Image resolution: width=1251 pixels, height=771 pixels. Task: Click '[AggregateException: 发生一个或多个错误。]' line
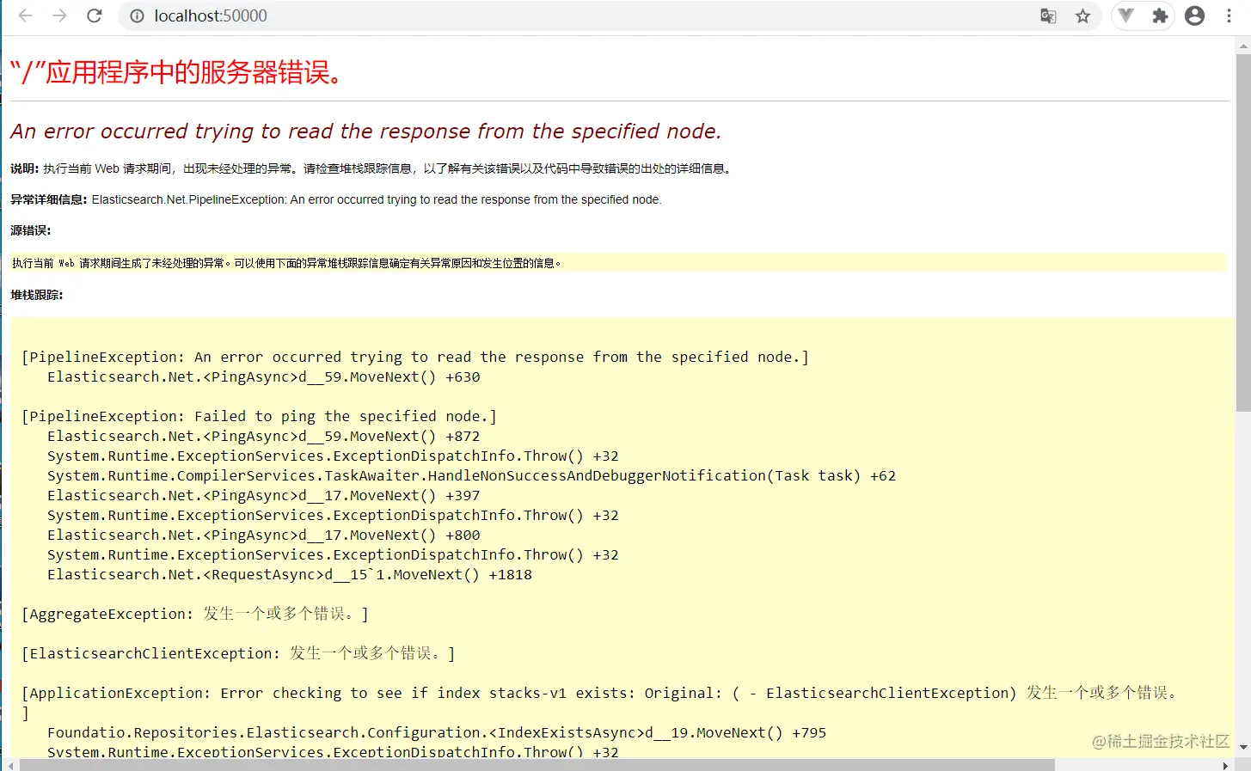tap(195, 614)
